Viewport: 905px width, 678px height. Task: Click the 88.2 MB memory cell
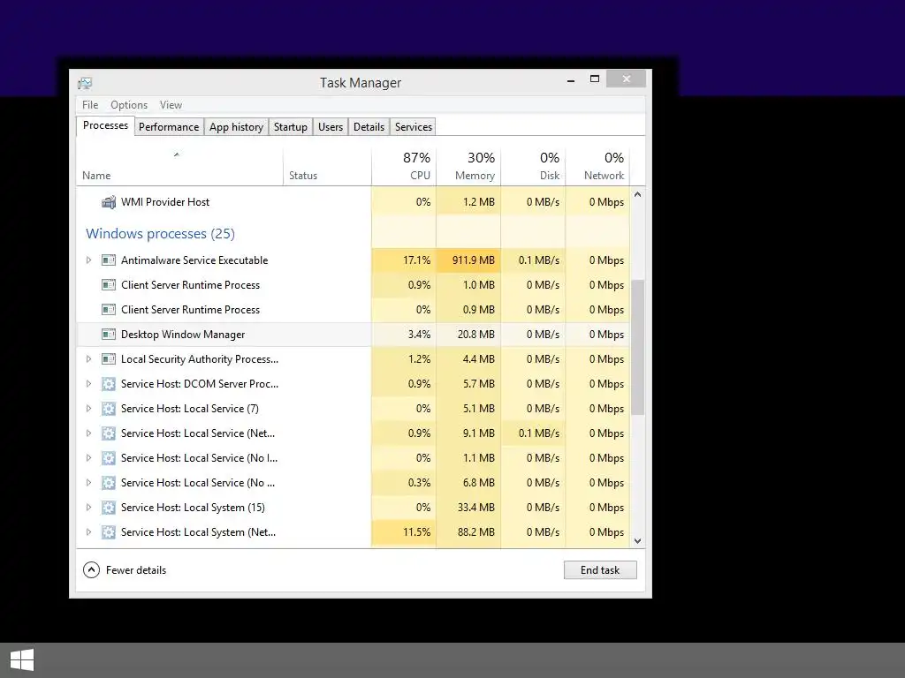pos(468,532)
